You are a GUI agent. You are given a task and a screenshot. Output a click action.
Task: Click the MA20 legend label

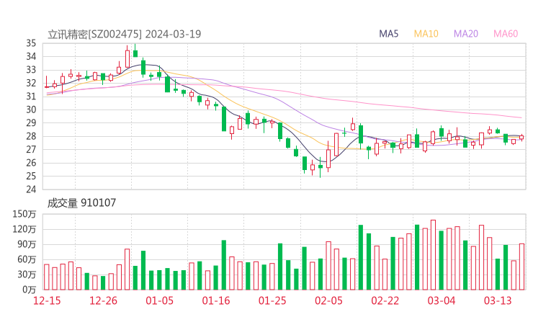pos(466,34)
